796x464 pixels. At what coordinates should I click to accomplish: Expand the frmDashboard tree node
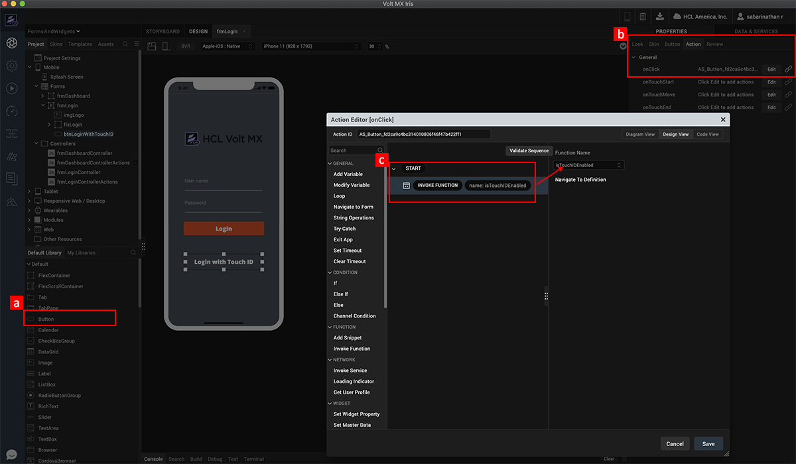click(x=42, y=96)
